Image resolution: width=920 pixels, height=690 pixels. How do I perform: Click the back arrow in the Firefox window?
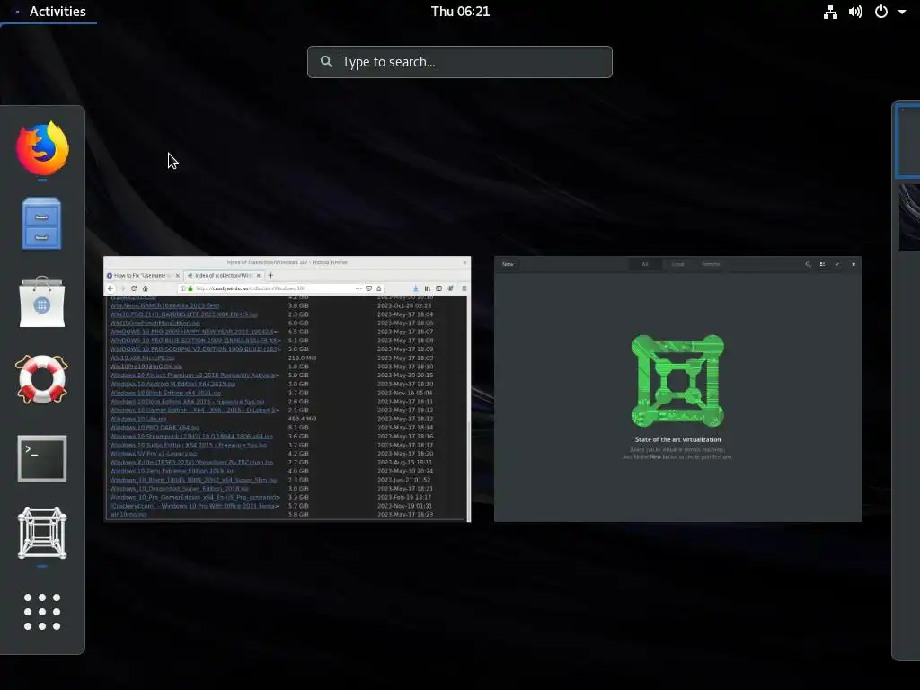[x=111, y=288]
